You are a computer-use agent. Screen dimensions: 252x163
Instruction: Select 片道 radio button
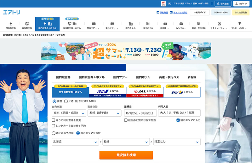click(66, 101)
